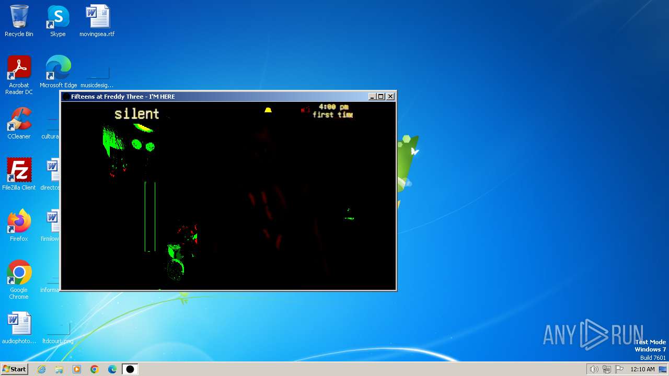This screenshot has height=376, width=669.
Task: Open Windows Explorer folder in taskbar
Action: click(x=59, y=369)
